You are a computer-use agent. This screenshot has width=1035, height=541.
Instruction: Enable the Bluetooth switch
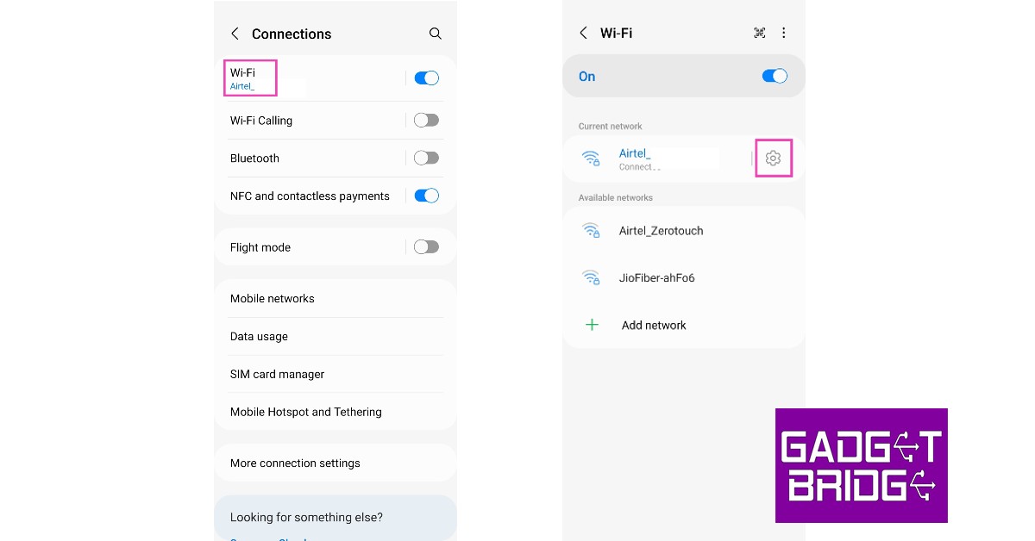(x=426, y=159)
